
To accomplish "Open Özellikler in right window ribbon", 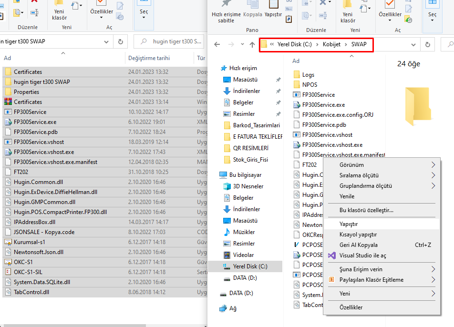I will (390, 11).
